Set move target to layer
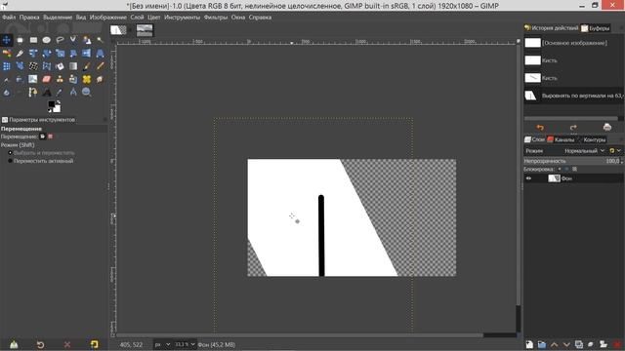 click(x=43, y=136)
